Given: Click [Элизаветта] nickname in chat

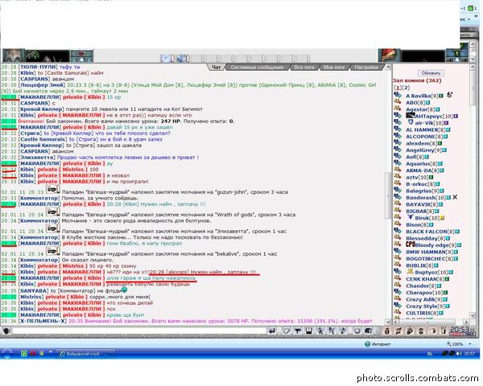Looking at the screenshot, I should pyautogui.click(x=37, y=158).
